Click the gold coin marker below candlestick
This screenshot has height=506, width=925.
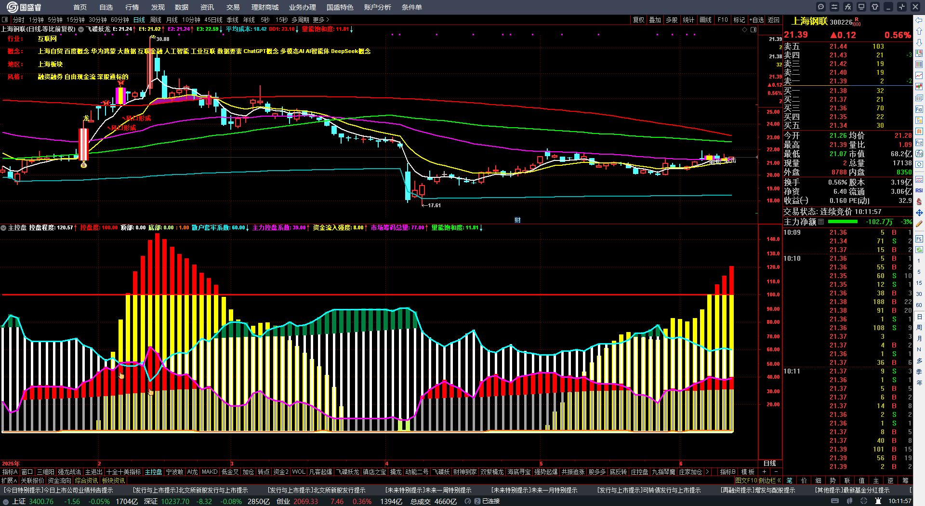[84, 165]
